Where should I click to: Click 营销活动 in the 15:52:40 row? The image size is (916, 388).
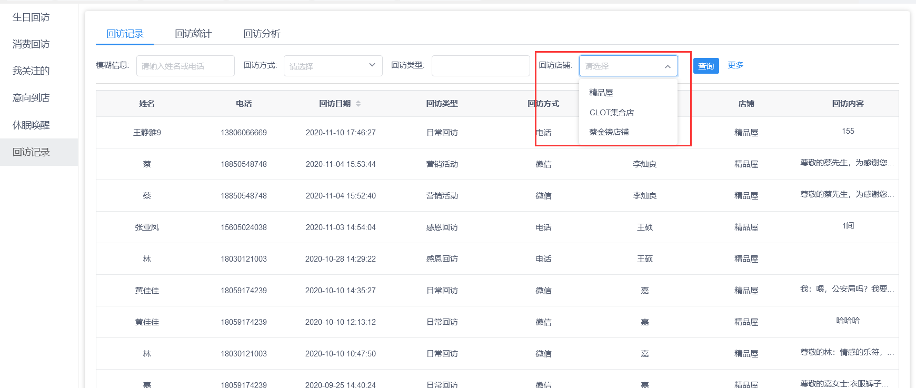[442, 196]
